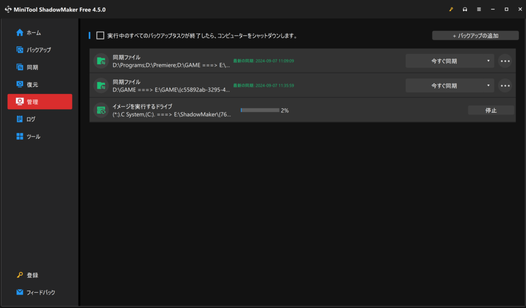Click the 管理 sidebar icon
The width and height of the screenshot is (526, 308).
(x=20, y=102)
